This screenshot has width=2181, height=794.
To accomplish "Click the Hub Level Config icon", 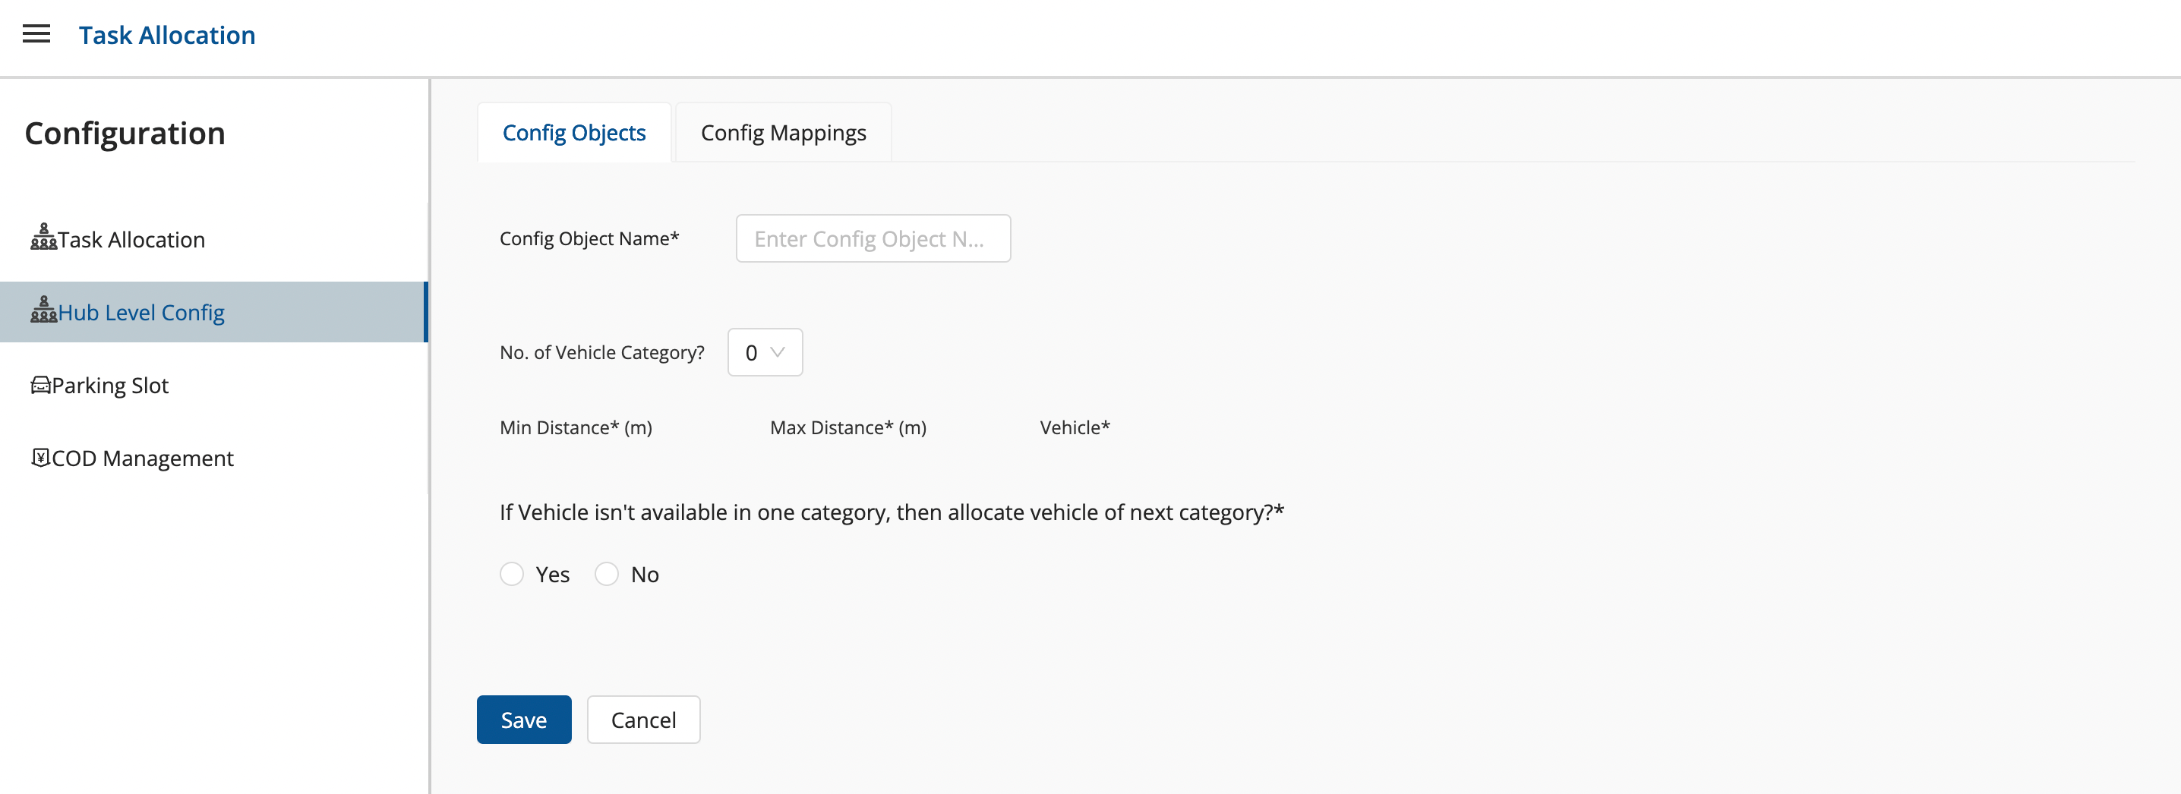I will coord(43,310).
